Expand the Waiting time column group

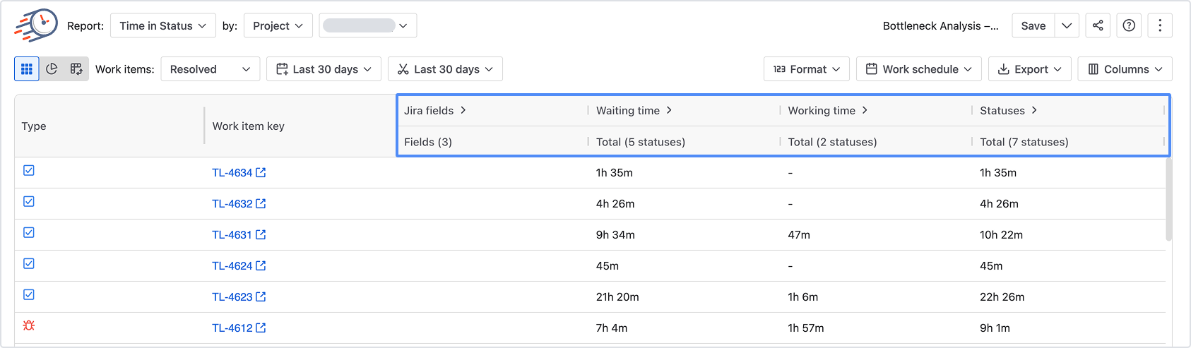pyautogui.click(x=669, y=110)
